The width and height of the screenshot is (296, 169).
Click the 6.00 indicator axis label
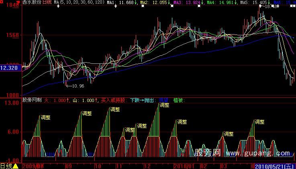coord(13,132)
